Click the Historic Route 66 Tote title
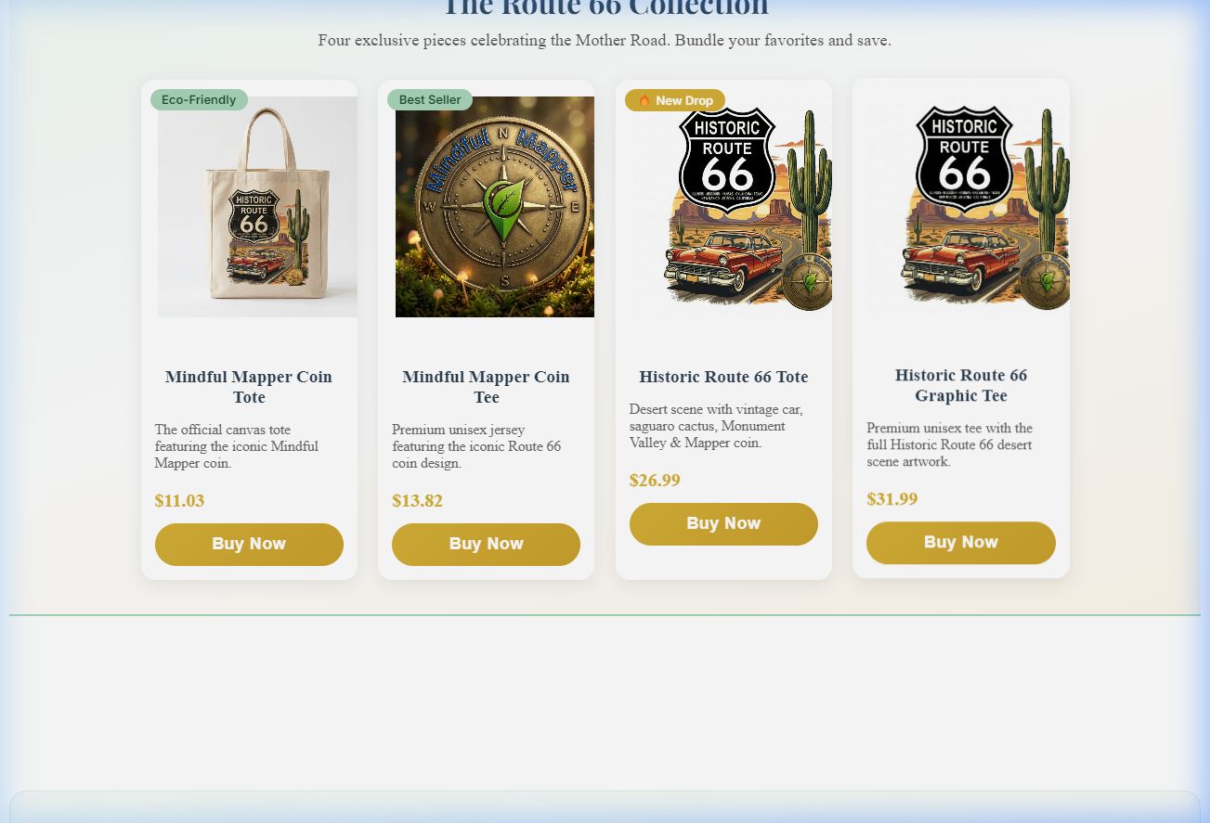 pyautogui.click(x=723, y=377)
